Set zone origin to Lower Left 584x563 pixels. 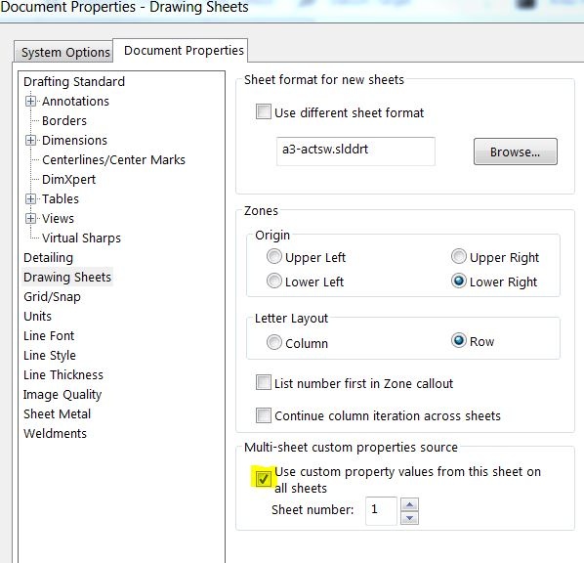coord(273,281)
